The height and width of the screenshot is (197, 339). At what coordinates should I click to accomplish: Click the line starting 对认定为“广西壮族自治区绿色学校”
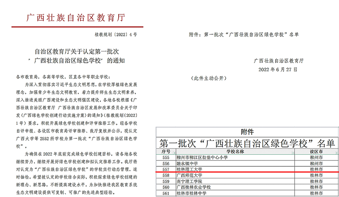coord(76,169)
